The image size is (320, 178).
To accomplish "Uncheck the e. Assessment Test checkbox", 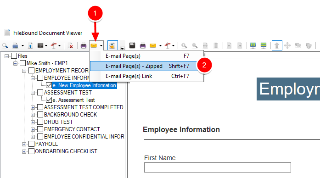I will pyautogui.click(x=49, y=100).
